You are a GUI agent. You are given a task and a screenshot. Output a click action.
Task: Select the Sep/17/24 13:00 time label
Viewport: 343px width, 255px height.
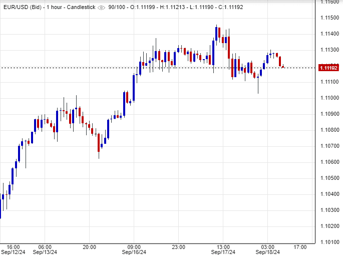pos(223,249)
